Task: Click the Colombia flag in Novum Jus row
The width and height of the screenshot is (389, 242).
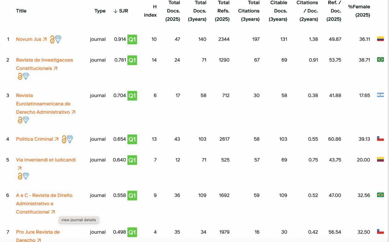Action: [x=380, y=39]
